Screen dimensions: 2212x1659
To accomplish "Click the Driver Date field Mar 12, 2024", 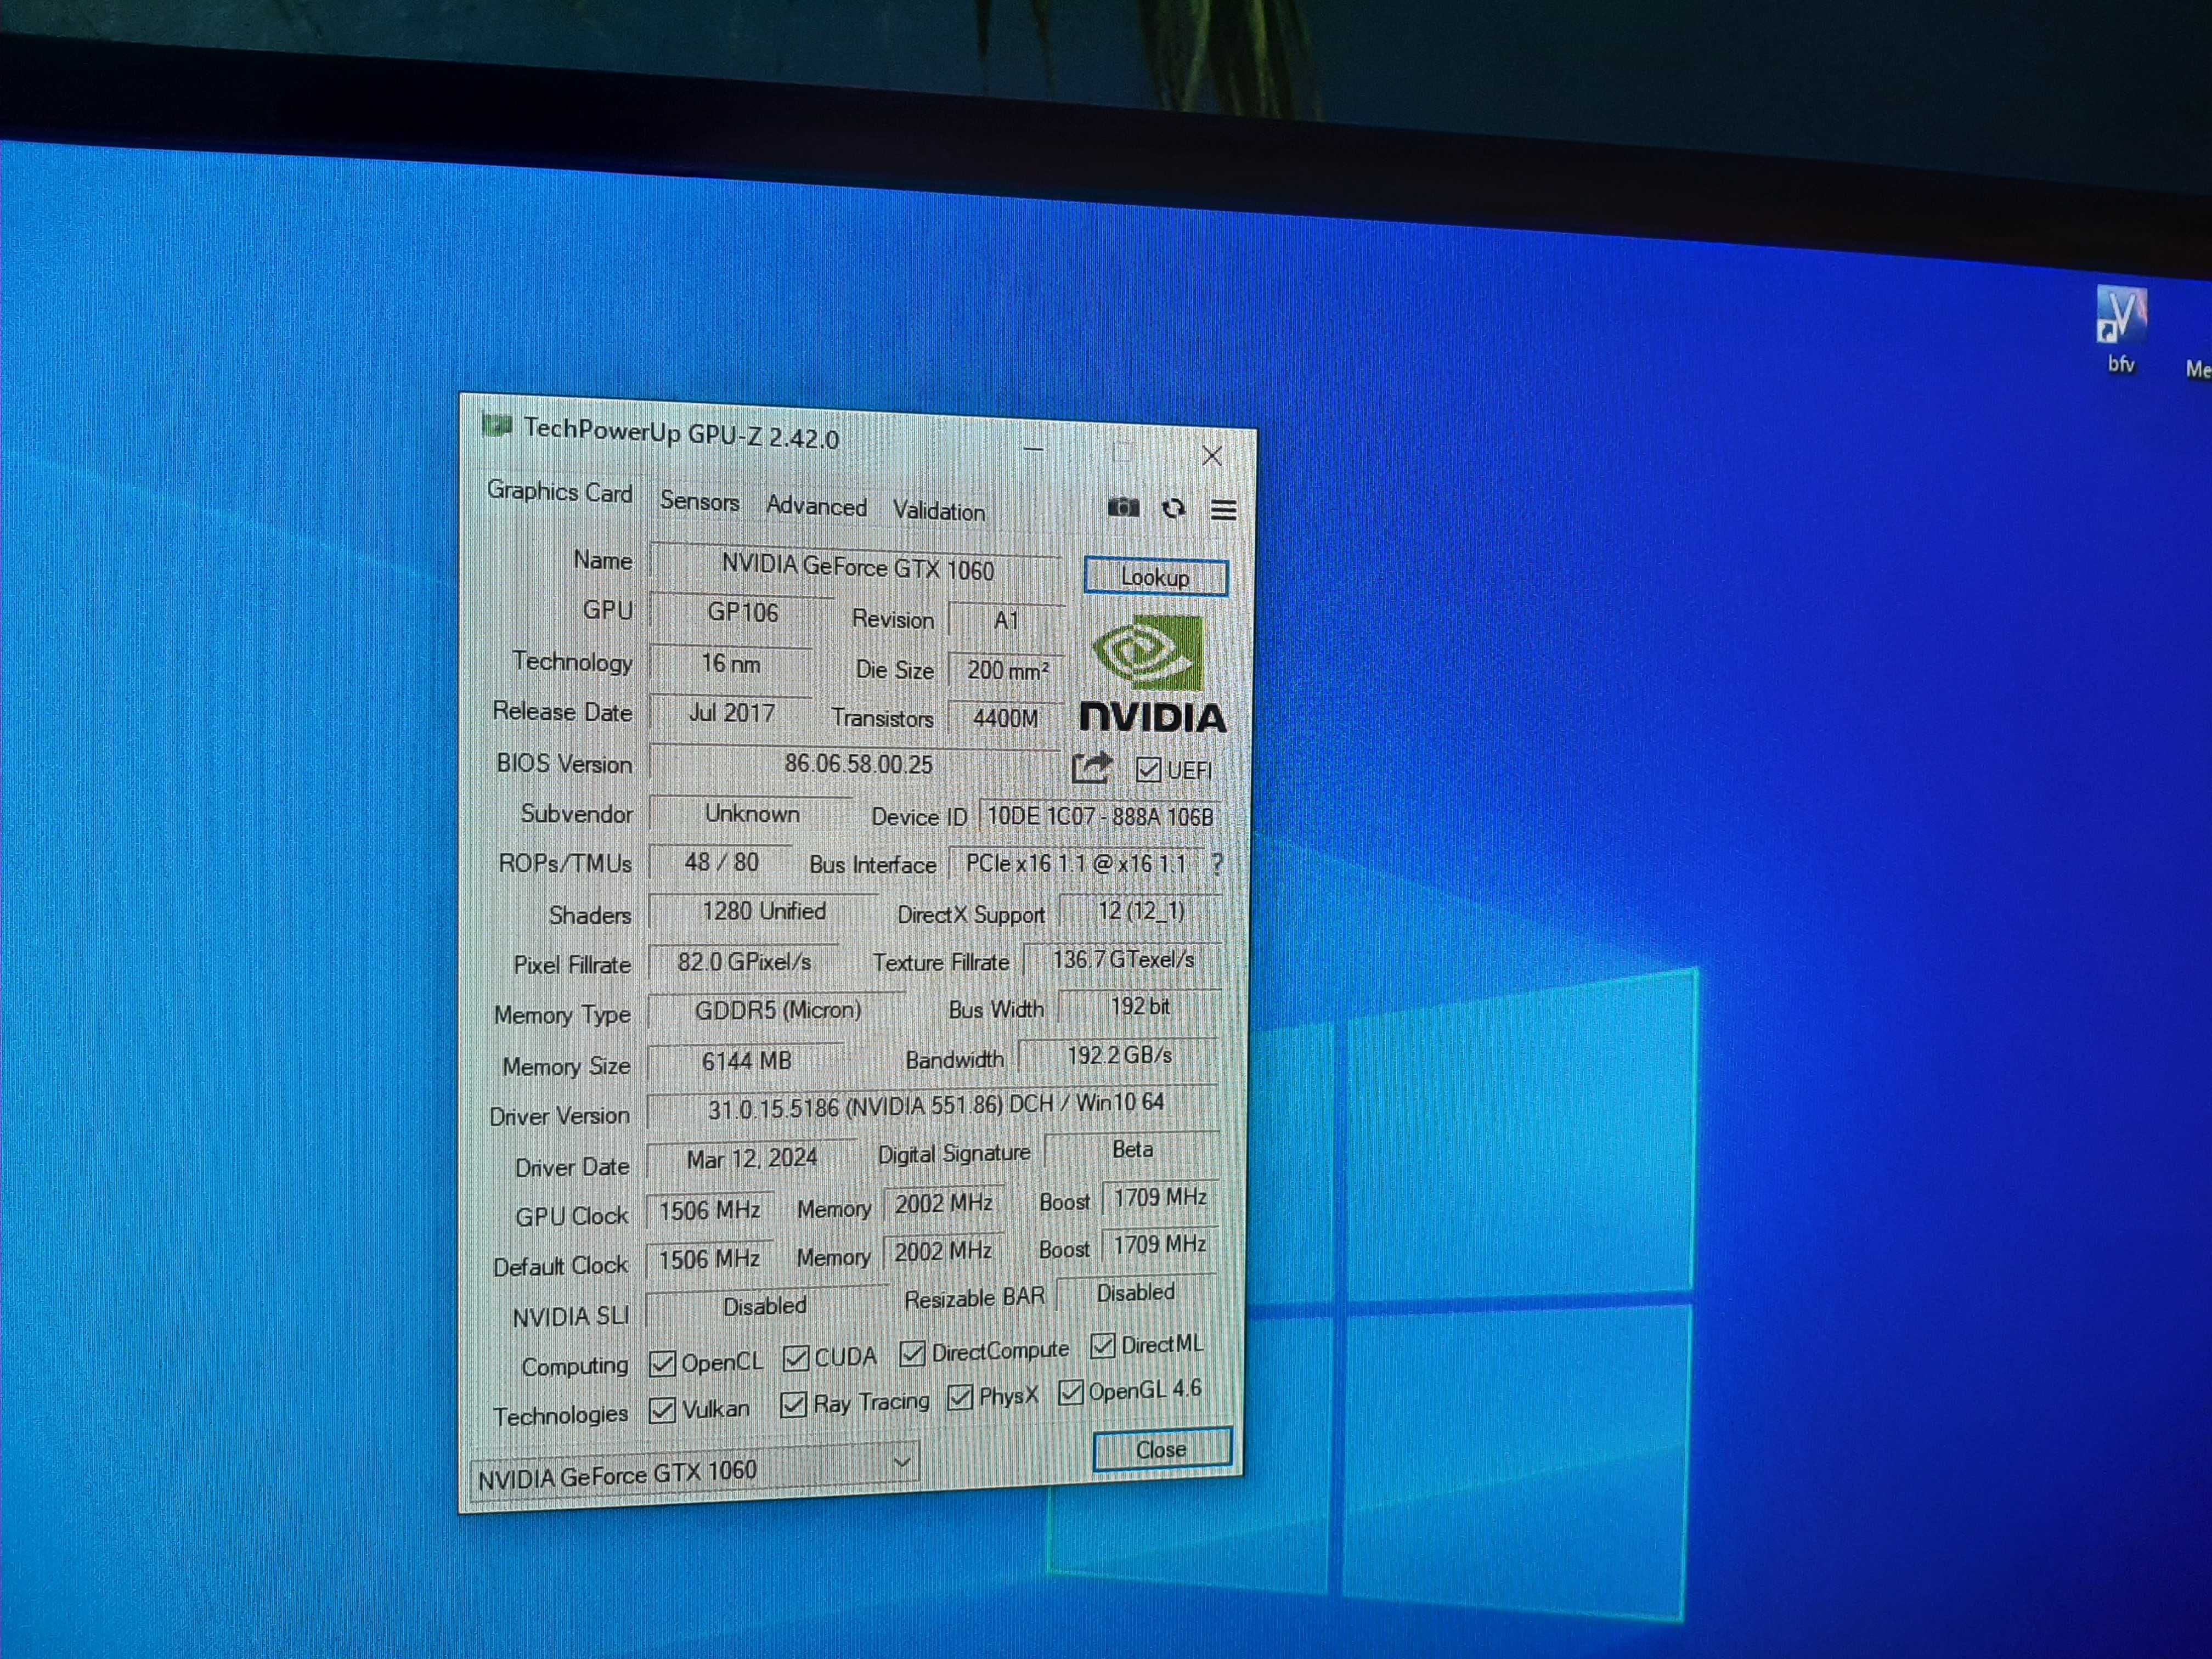I will 751,1158.
